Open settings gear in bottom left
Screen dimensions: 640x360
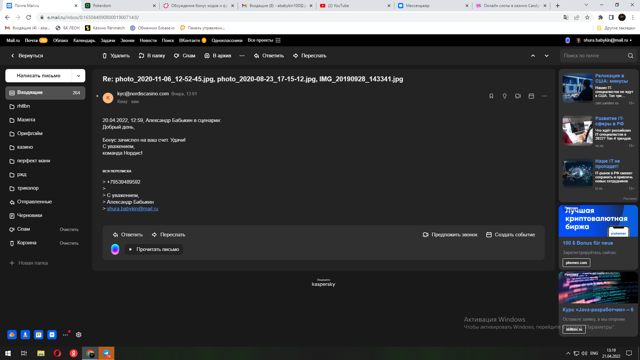pos(79,335)
